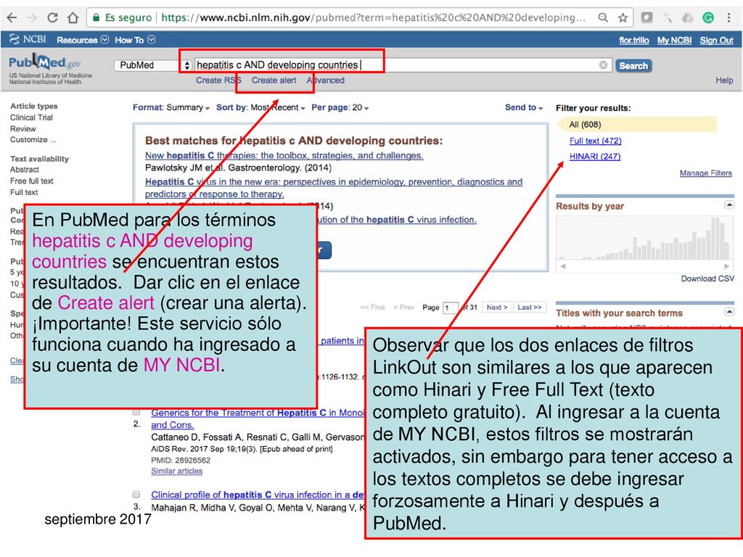Click Download CSV link
The height and width of the screenshot is (557, 743).
click(x=707, y=278)
